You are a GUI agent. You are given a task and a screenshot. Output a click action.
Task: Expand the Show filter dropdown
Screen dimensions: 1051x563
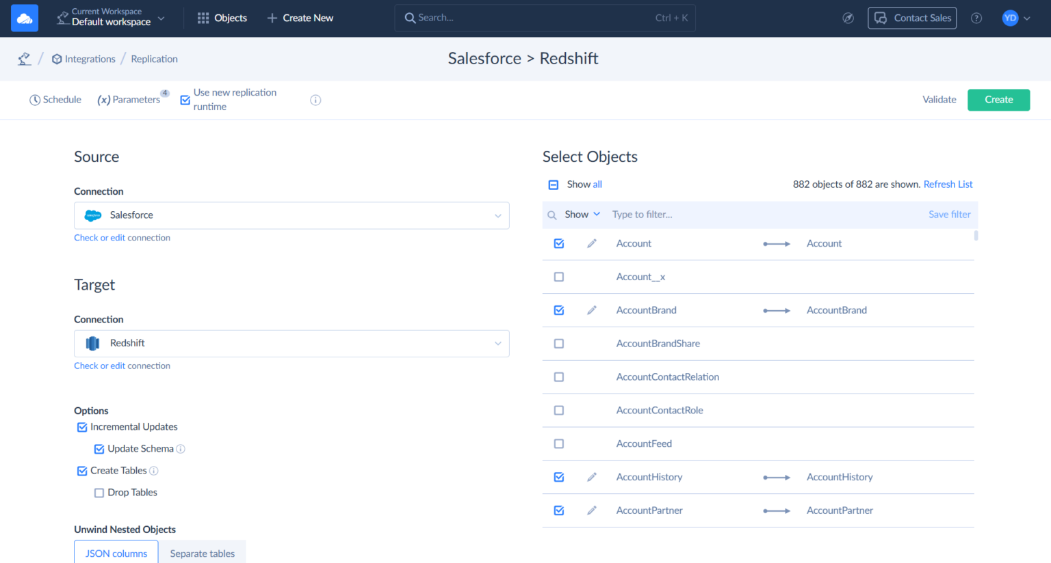[x=582, y=215]
